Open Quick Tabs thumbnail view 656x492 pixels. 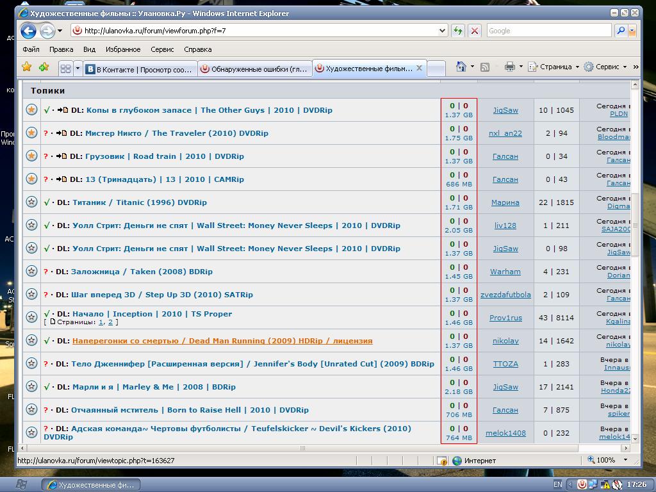(x=65, y=68)
